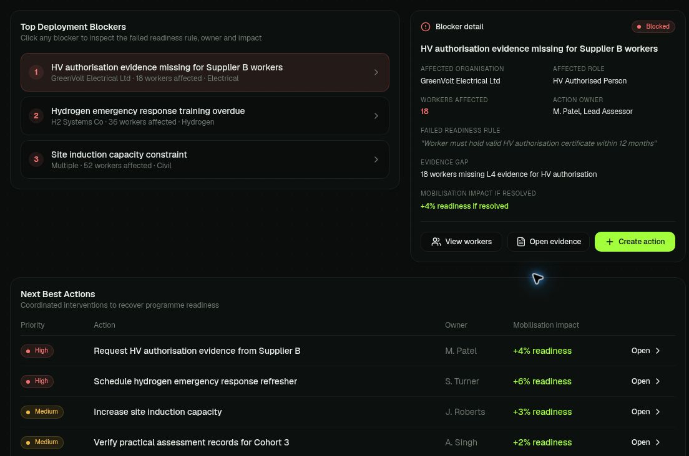This screenshot has height=456, width=689.
Task: Click the Priority column header
Action: click(32, 325)
